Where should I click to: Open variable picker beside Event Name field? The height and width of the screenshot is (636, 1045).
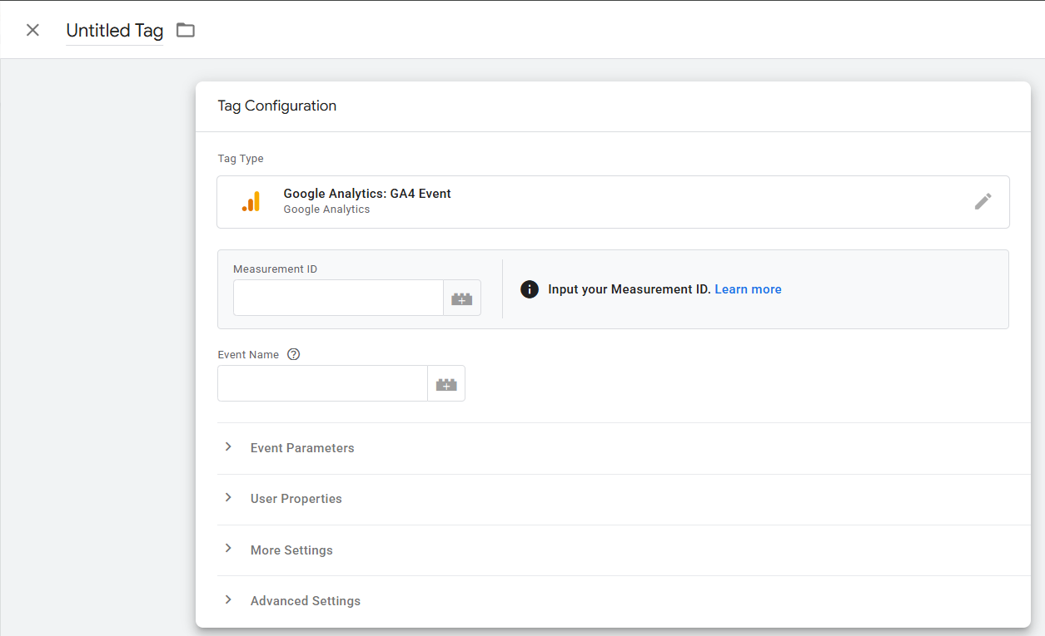[446, 384]
